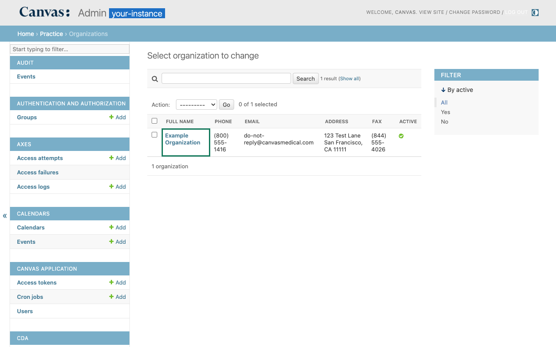Add a new Access log
The image size is (556, 347).
point(117,187)
